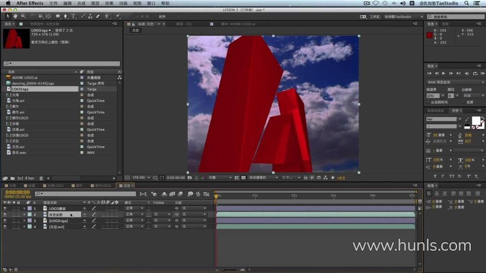The width and height of the screenshot is (486, 273).
Task: Open the graph editor icon in timeline
Action: [x=207, y=194]
